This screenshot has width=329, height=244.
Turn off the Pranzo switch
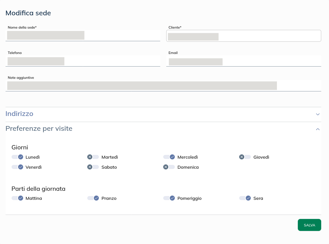(93, 198)
